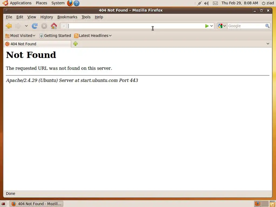Open the ziad user session menu
The width and height of the screenshot is (276, 207).
[268, 3]
